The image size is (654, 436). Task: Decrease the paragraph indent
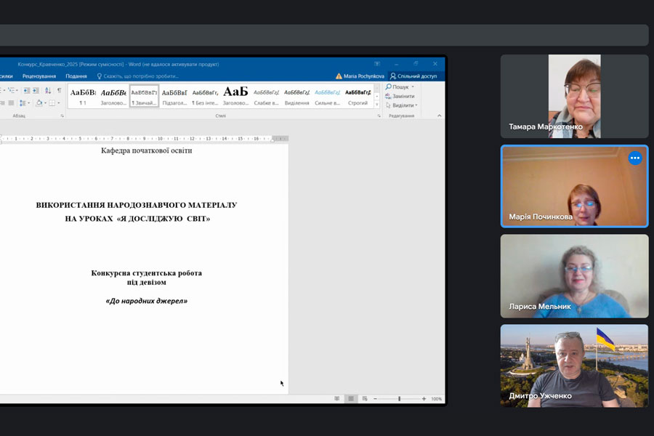[26, 91]
